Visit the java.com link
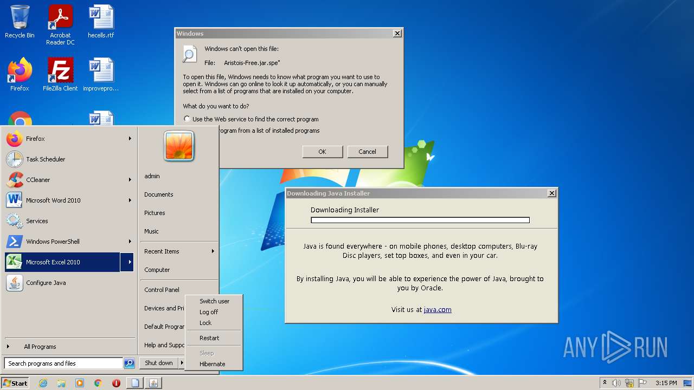694x390 pixels. pyautogui.click(x=438, y=310)
